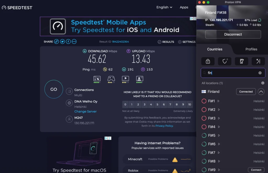
Task: Open the NetShield shield icon
Action: coord(225,61)
